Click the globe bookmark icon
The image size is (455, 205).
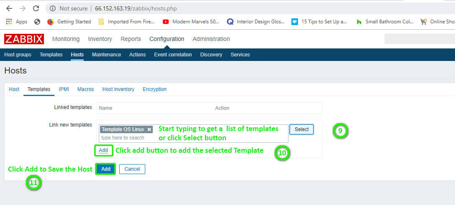click(x=37, y=22)
